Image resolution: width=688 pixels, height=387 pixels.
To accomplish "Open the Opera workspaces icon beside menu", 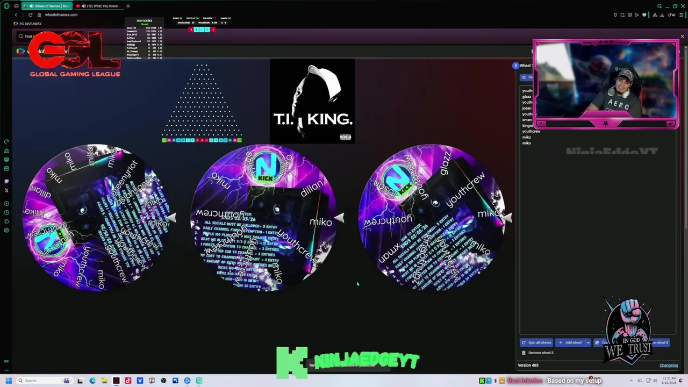I will 16,6.
